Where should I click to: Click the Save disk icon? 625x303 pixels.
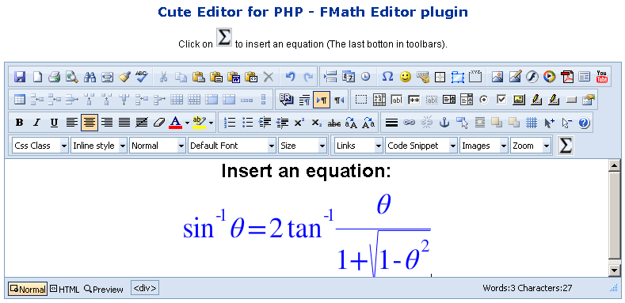tap(20, 77)
